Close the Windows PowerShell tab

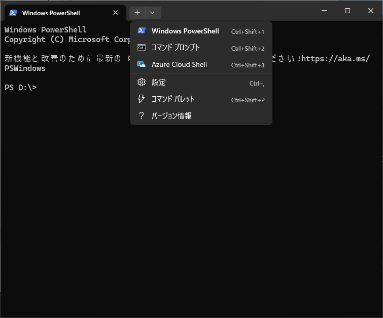(116, 13)
